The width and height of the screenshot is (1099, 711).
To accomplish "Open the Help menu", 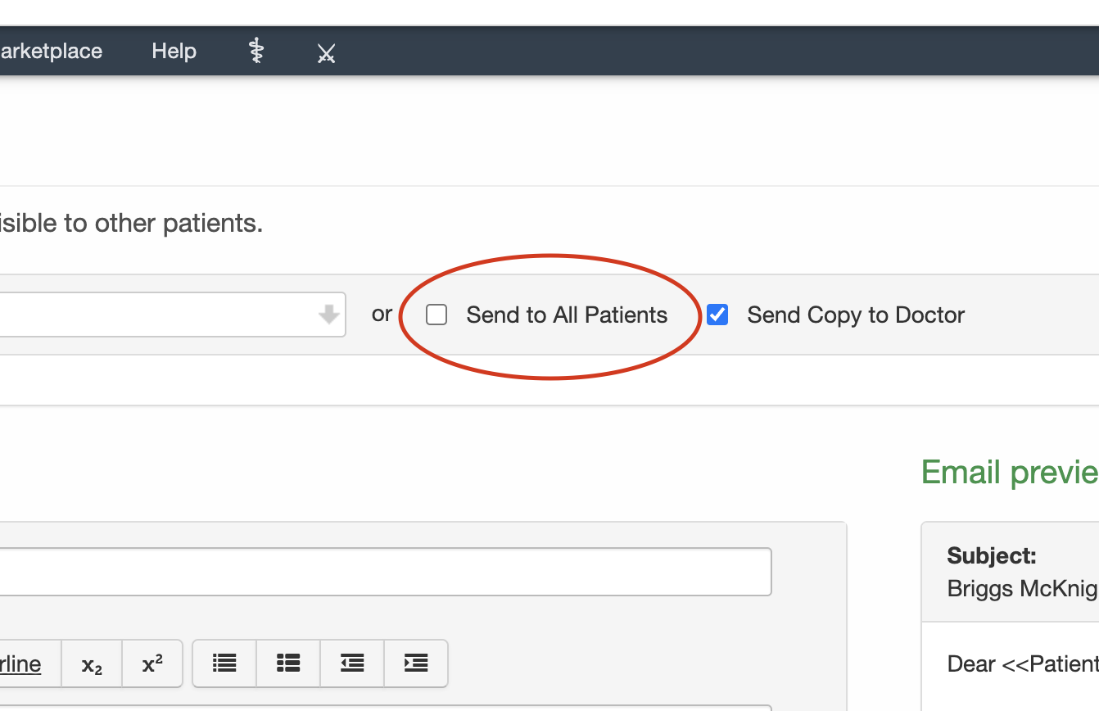I will click(174, 51).
